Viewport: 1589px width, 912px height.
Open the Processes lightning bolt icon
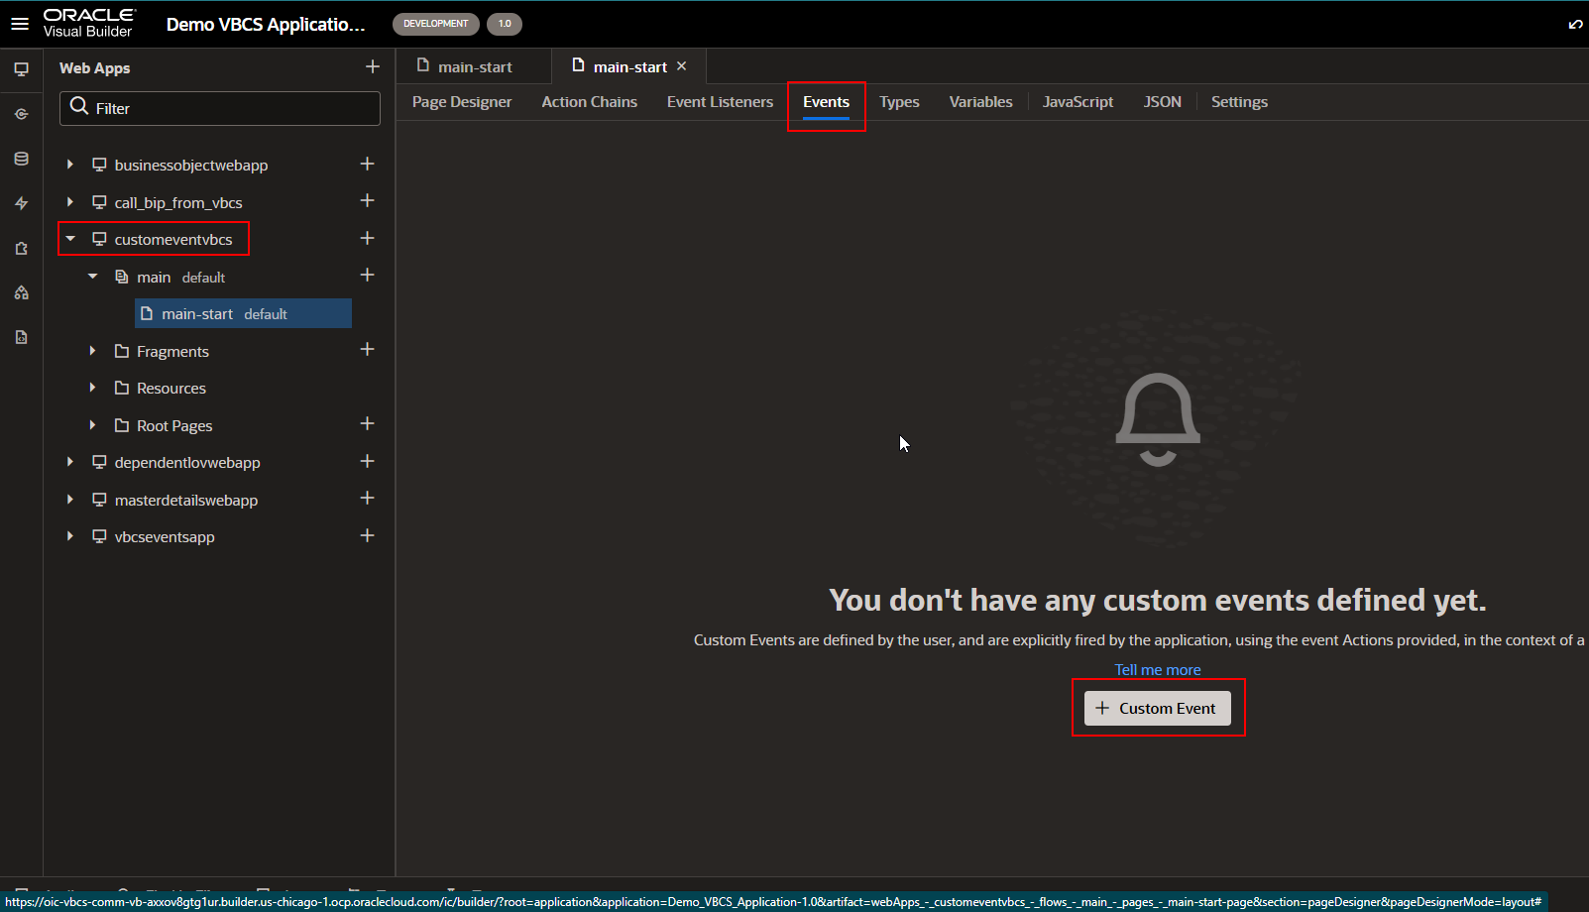click(x=21, y=203)
